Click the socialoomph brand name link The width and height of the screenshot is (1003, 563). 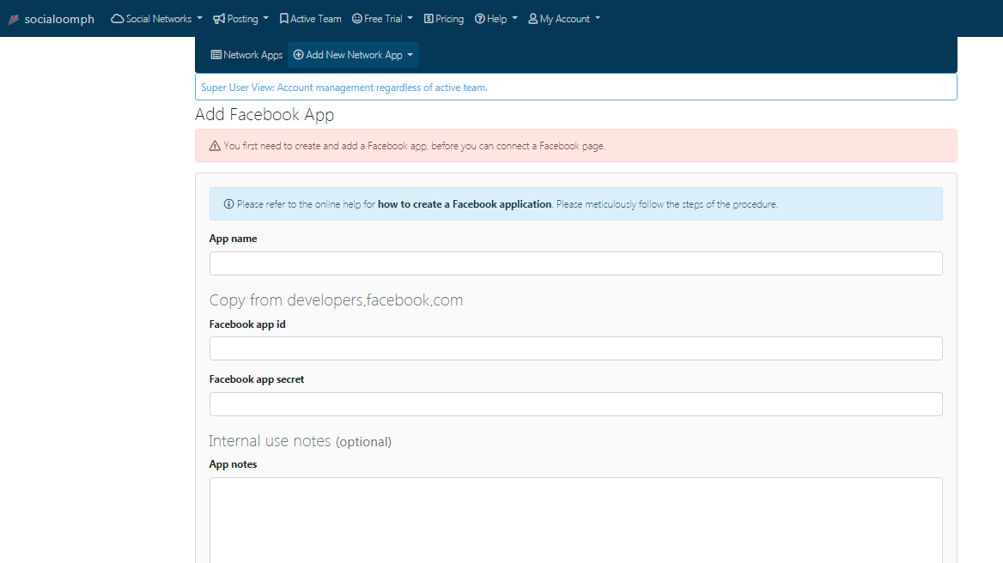pyautogui.click(x=59, y=19)
